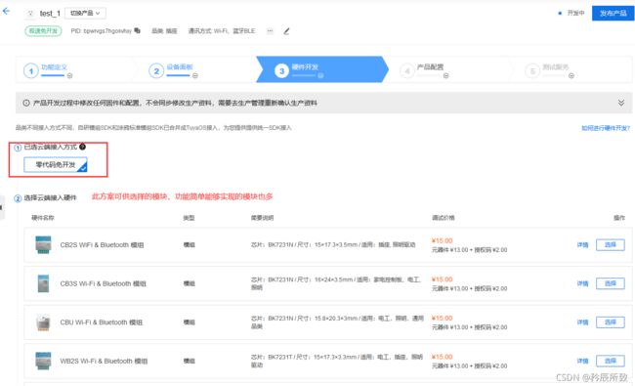Click the CBU module thumbnail image
The height and width of the screenshot is (386, 635).
[43, 322]
